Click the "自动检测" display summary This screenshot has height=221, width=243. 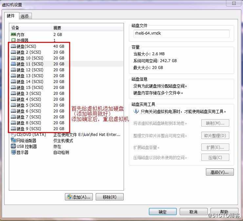(x=61, y=152)
